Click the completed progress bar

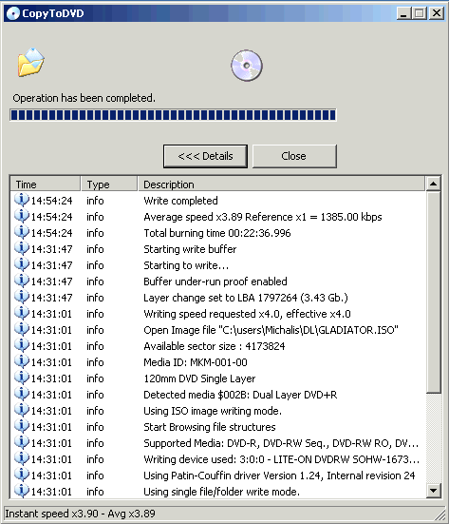tap(173, 115)
